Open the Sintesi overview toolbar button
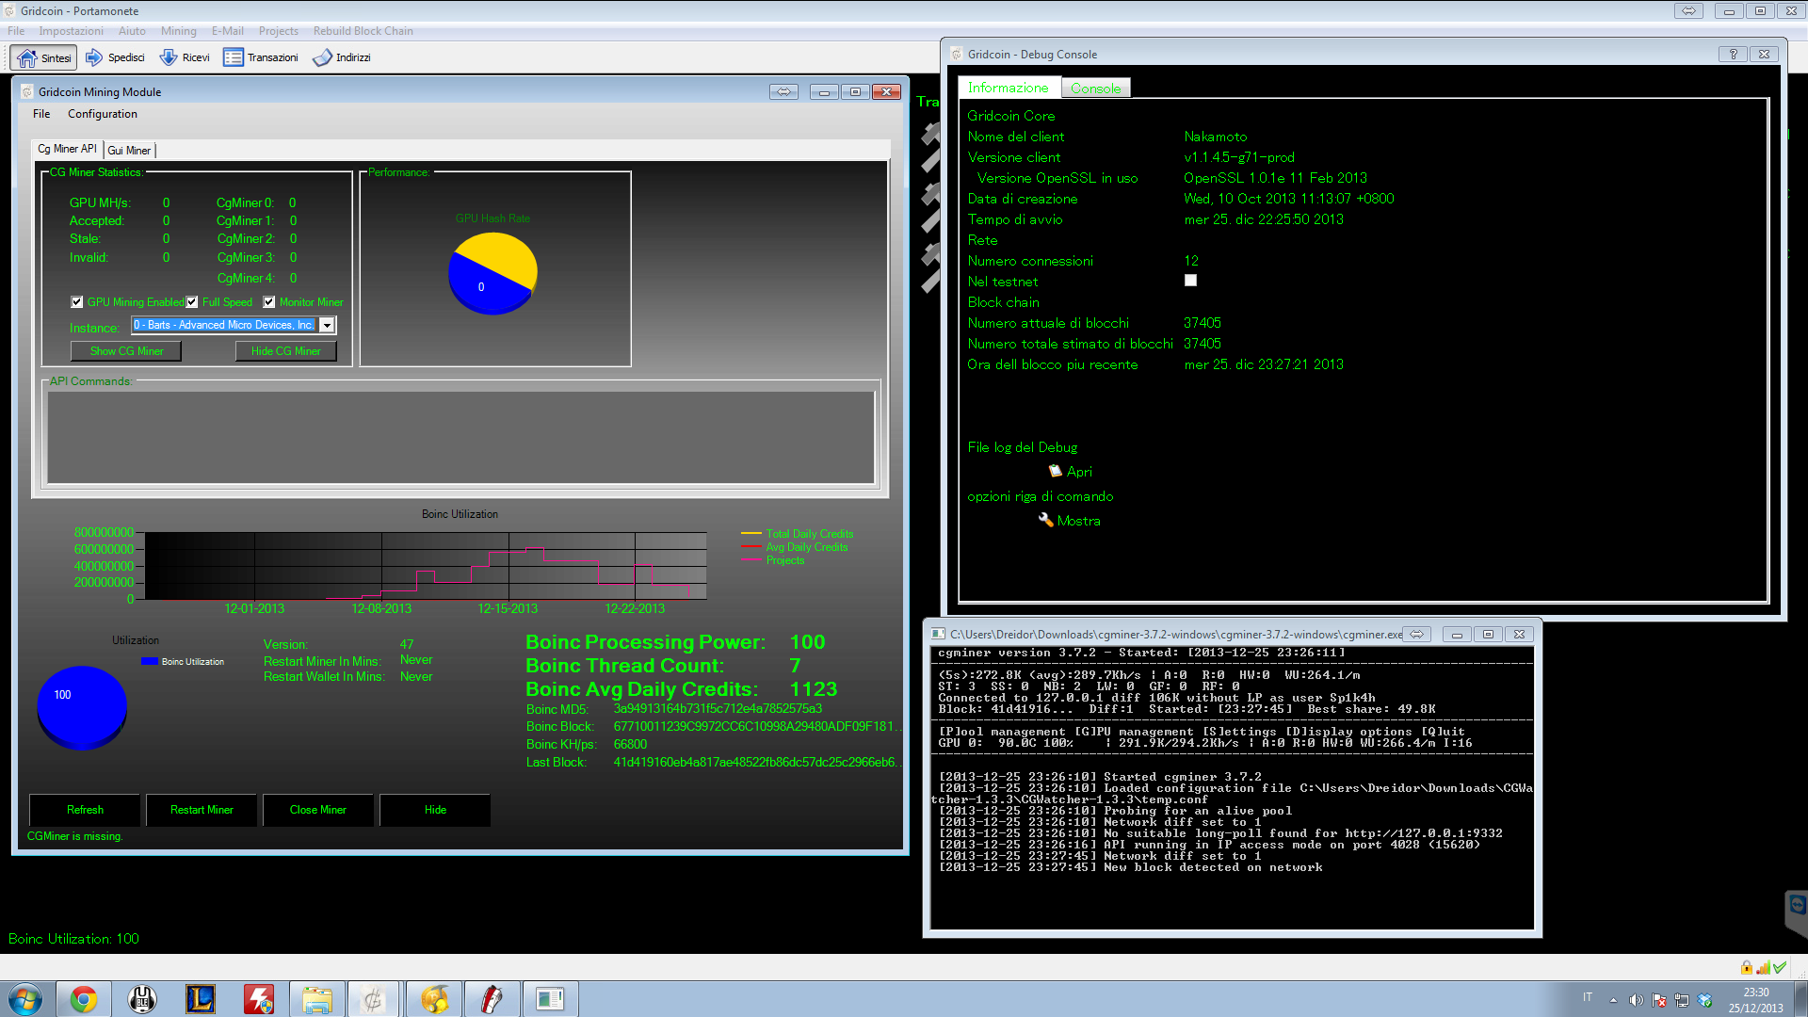This screenshot has height=1017, width=1808. pos(43,57)
